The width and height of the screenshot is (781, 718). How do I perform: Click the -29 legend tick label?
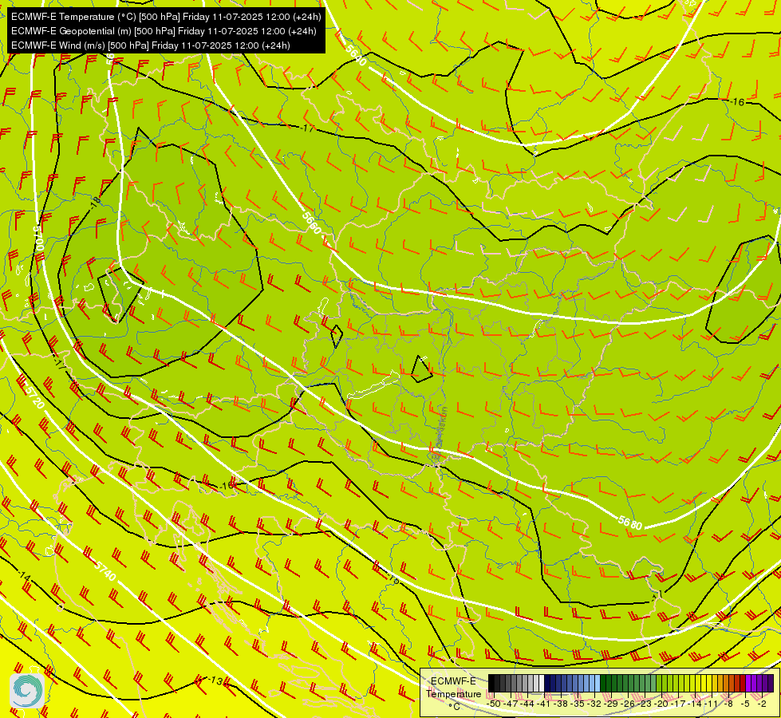pyautogui.click(x=610, y=704)
